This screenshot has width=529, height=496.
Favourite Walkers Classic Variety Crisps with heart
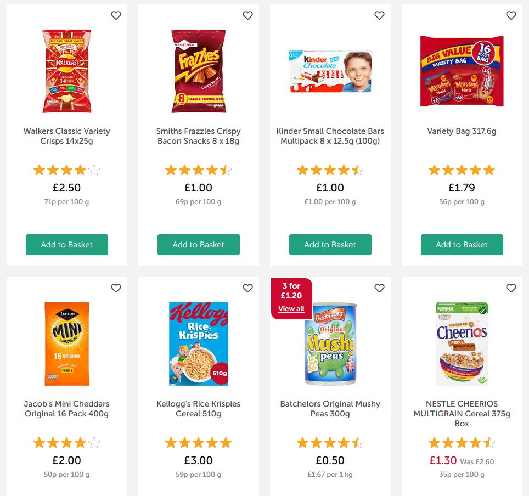point(116,16)
